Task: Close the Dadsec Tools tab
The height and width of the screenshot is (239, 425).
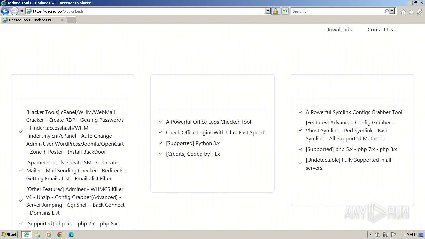Action: click(x=62, y=20)
